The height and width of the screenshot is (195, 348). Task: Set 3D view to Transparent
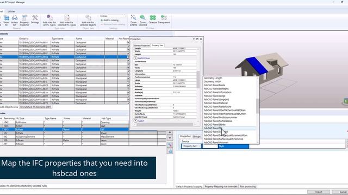pyautogui.click(x=164, y=19)
